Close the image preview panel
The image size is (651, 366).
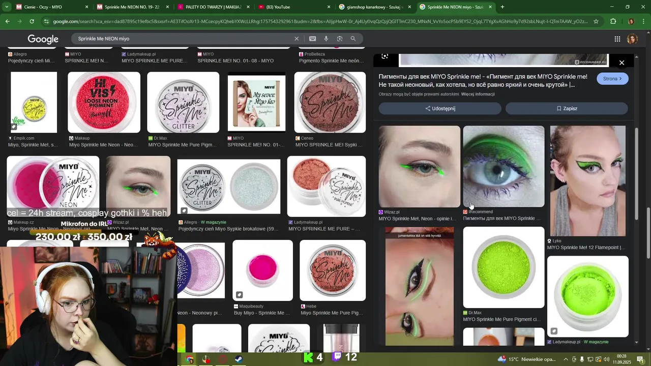point(622,63)
